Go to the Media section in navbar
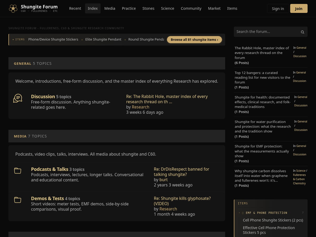This screenshot has width=316, height=237. click(x=110, y=8)
